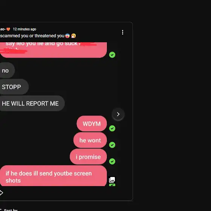This screenshot has height=211, width=211.
Task: Click the 'if he does ill send youtbe' bubble
Action: coord(53,176)
